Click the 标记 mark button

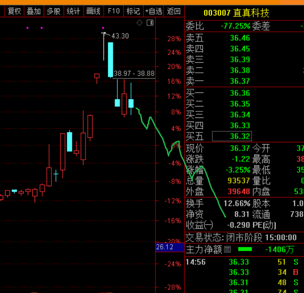(x=133, y=11)
